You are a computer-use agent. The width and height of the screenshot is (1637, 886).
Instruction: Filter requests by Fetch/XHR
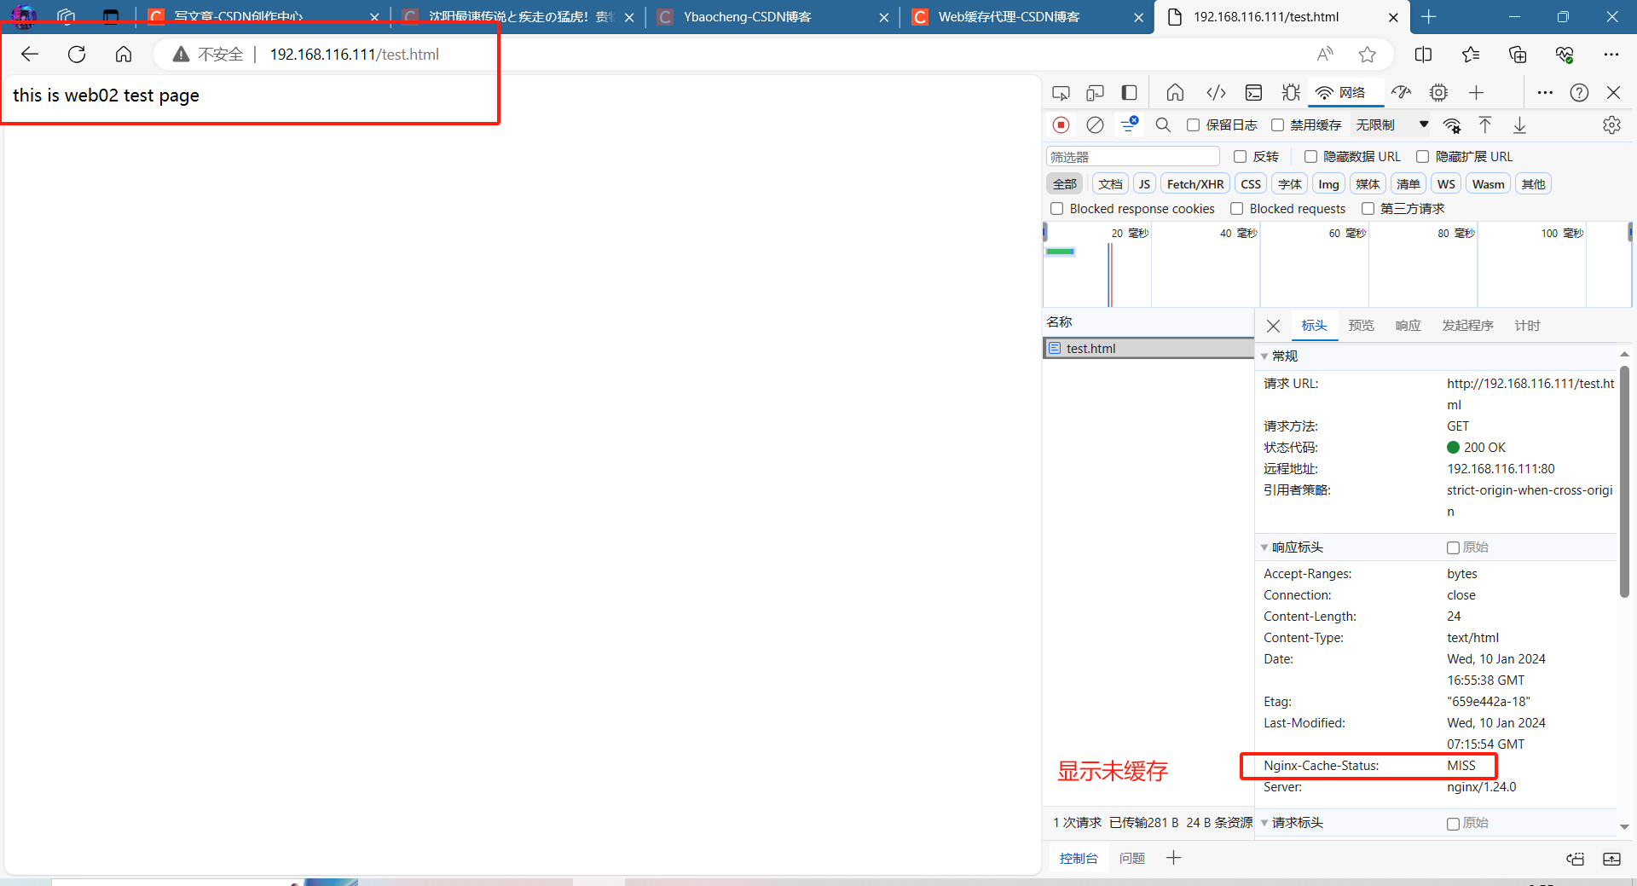coord(1194,184)
